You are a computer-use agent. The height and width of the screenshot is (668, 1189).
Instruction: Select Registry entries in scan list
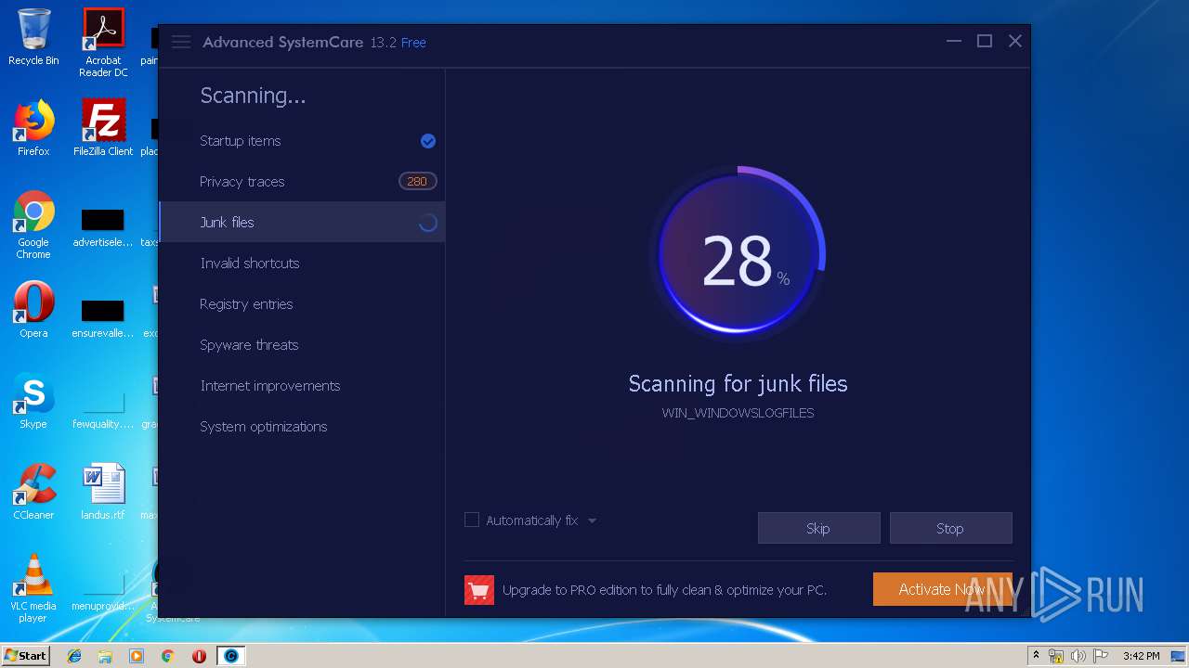tap(302, 304)
